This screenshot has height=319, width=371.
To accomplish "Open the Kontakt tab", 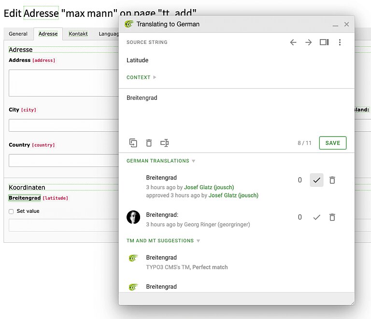I will [x=78, y=34].
